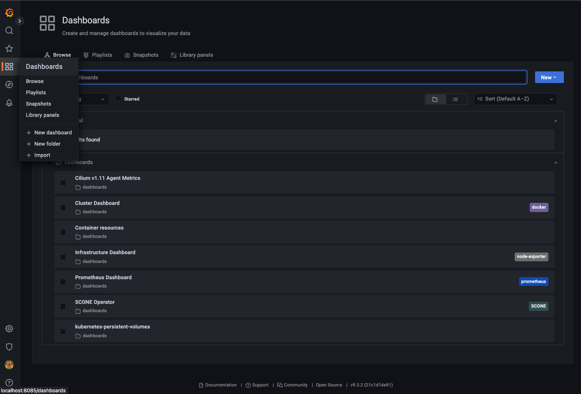Image resolution: width=581 pixels, height=394 pixels.
Task: Open Alerting bell icon
Action: 9,103
